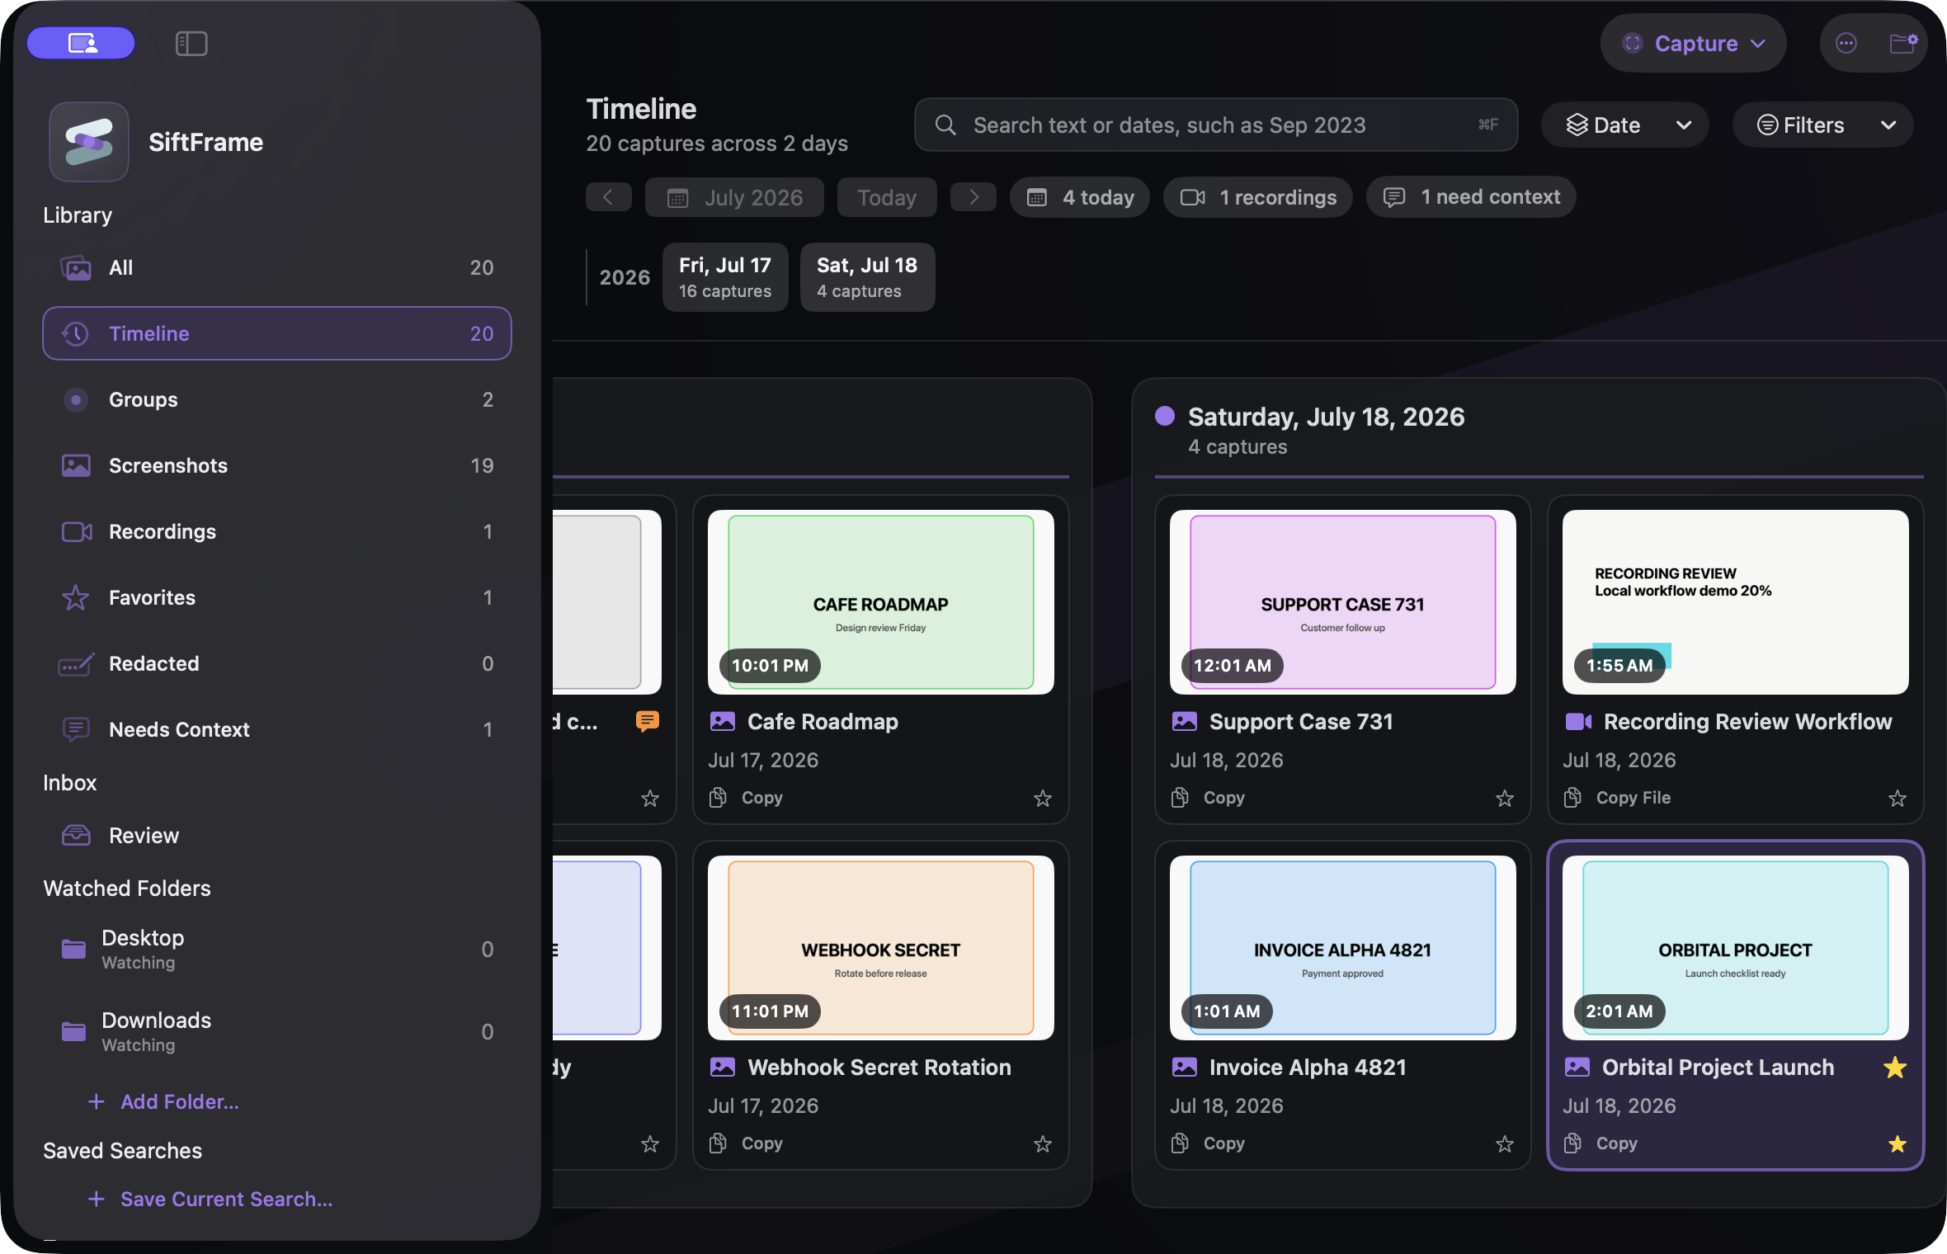Screen dimensions: 1947x1254
Task: Open the Review inbox item
Action: (277, 836)
